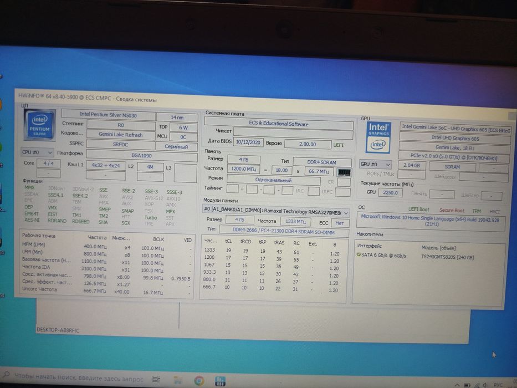
Task: Click the Intel UHD Graphics 605 field
Action: click(x=455, y=138)
